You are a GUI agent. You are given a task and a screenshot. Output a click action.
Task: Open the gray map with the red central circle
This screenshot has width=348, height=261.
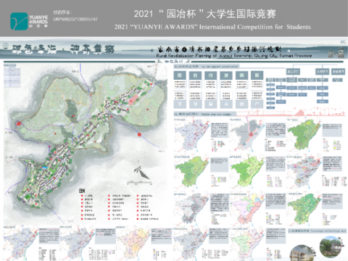(x=246, y=134)
